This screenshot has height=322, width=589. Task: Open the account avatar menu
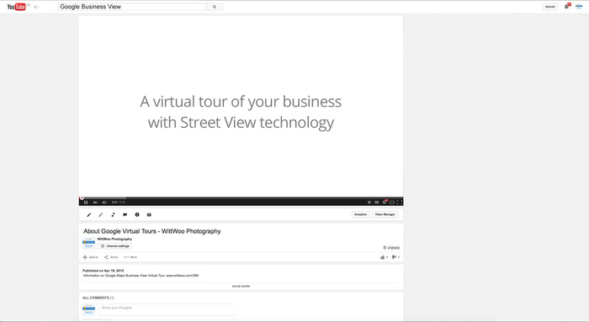[x=579, y=7]
